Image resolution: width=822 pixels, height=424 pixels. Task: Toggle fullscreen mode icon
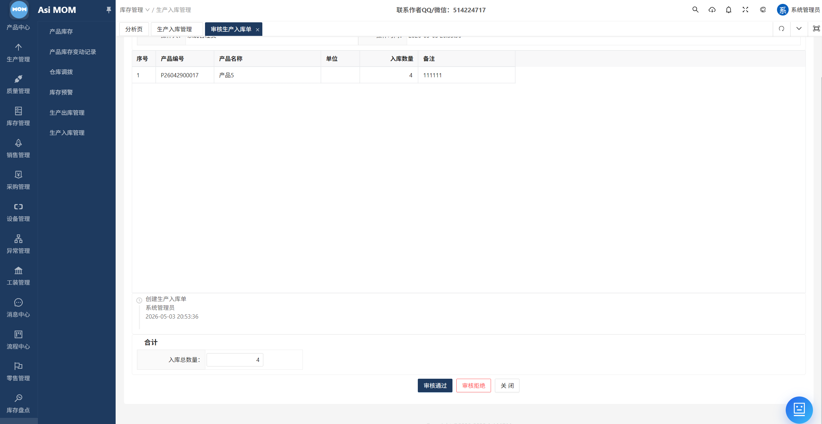point(745,10)
